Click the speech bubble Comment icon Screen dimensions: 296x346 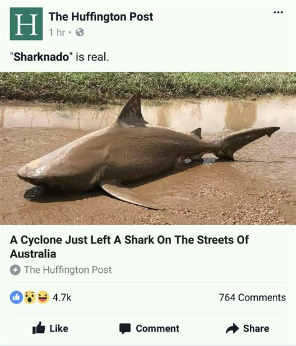click(125, 329)
